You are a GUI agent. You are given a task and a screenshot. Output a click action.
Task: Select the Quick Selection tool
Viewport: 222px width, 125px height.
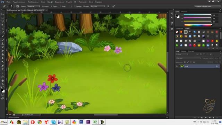(2, 25)
